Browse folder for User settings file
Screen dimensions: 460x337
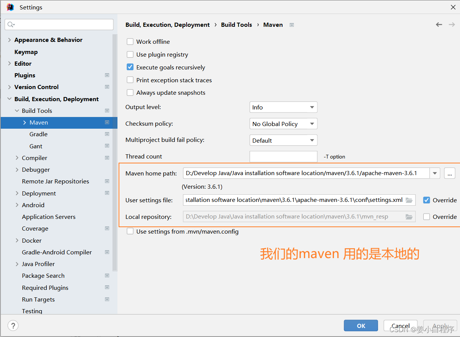click(x=409, y=200)
